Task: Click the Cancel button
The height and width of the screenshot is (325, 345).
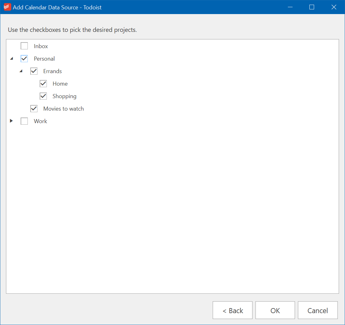Action: pos(318,310)
